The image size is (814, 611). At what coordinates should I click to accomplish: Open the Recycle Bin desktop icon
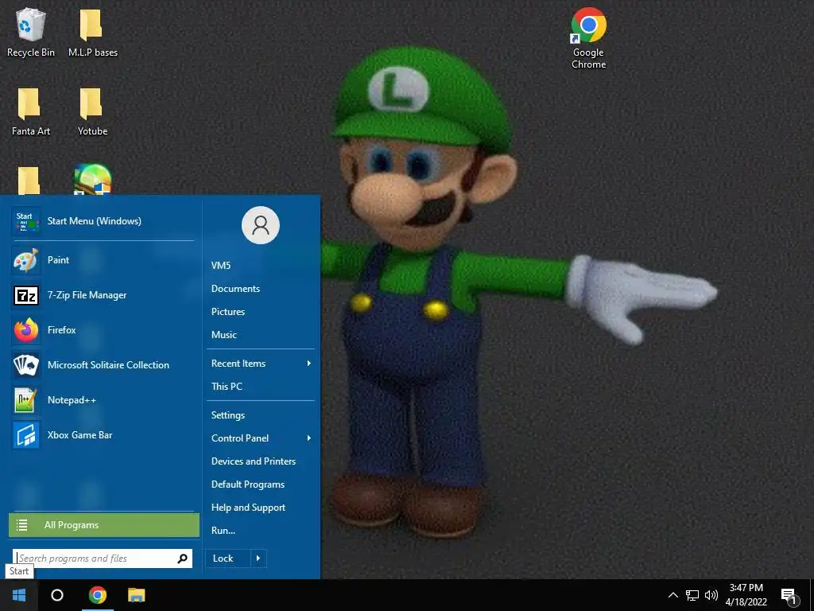pyautogui.click(x=31, y=32)
